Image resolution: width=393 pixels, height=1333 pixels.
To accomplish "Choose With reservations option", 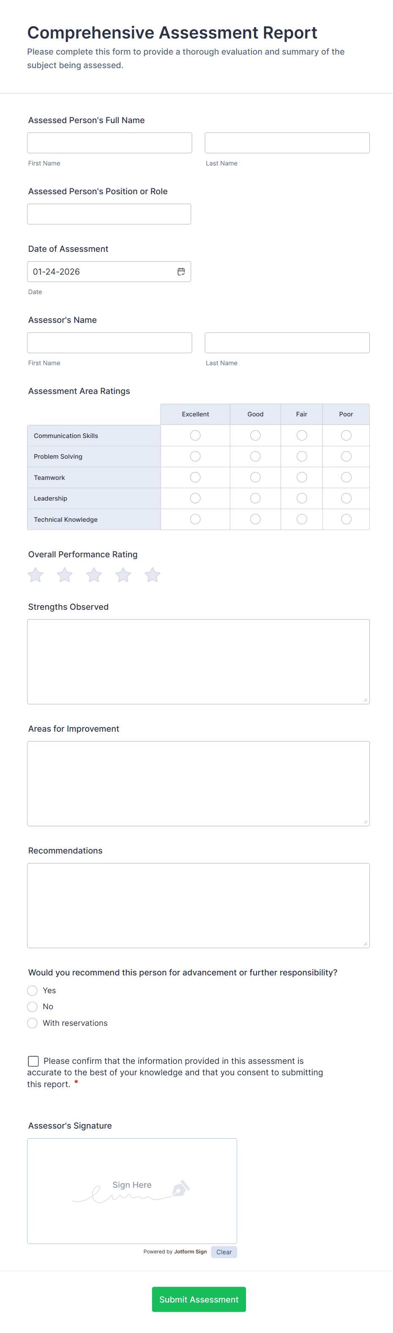I will pyautogui.click(x=32, y=1022).
